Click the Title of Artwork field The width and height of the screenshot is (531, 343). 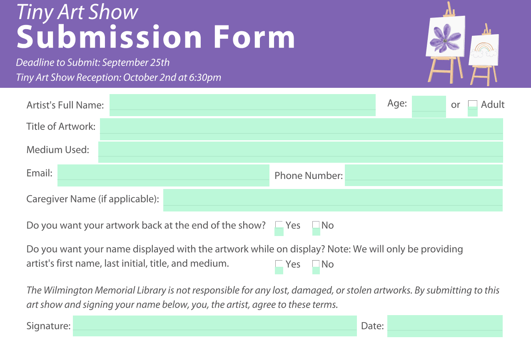tap(301, 129)
